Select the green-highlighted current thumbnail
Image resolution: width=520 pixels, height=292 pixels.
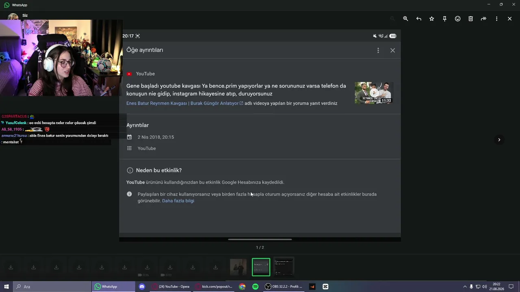click(x=261, y=267)
